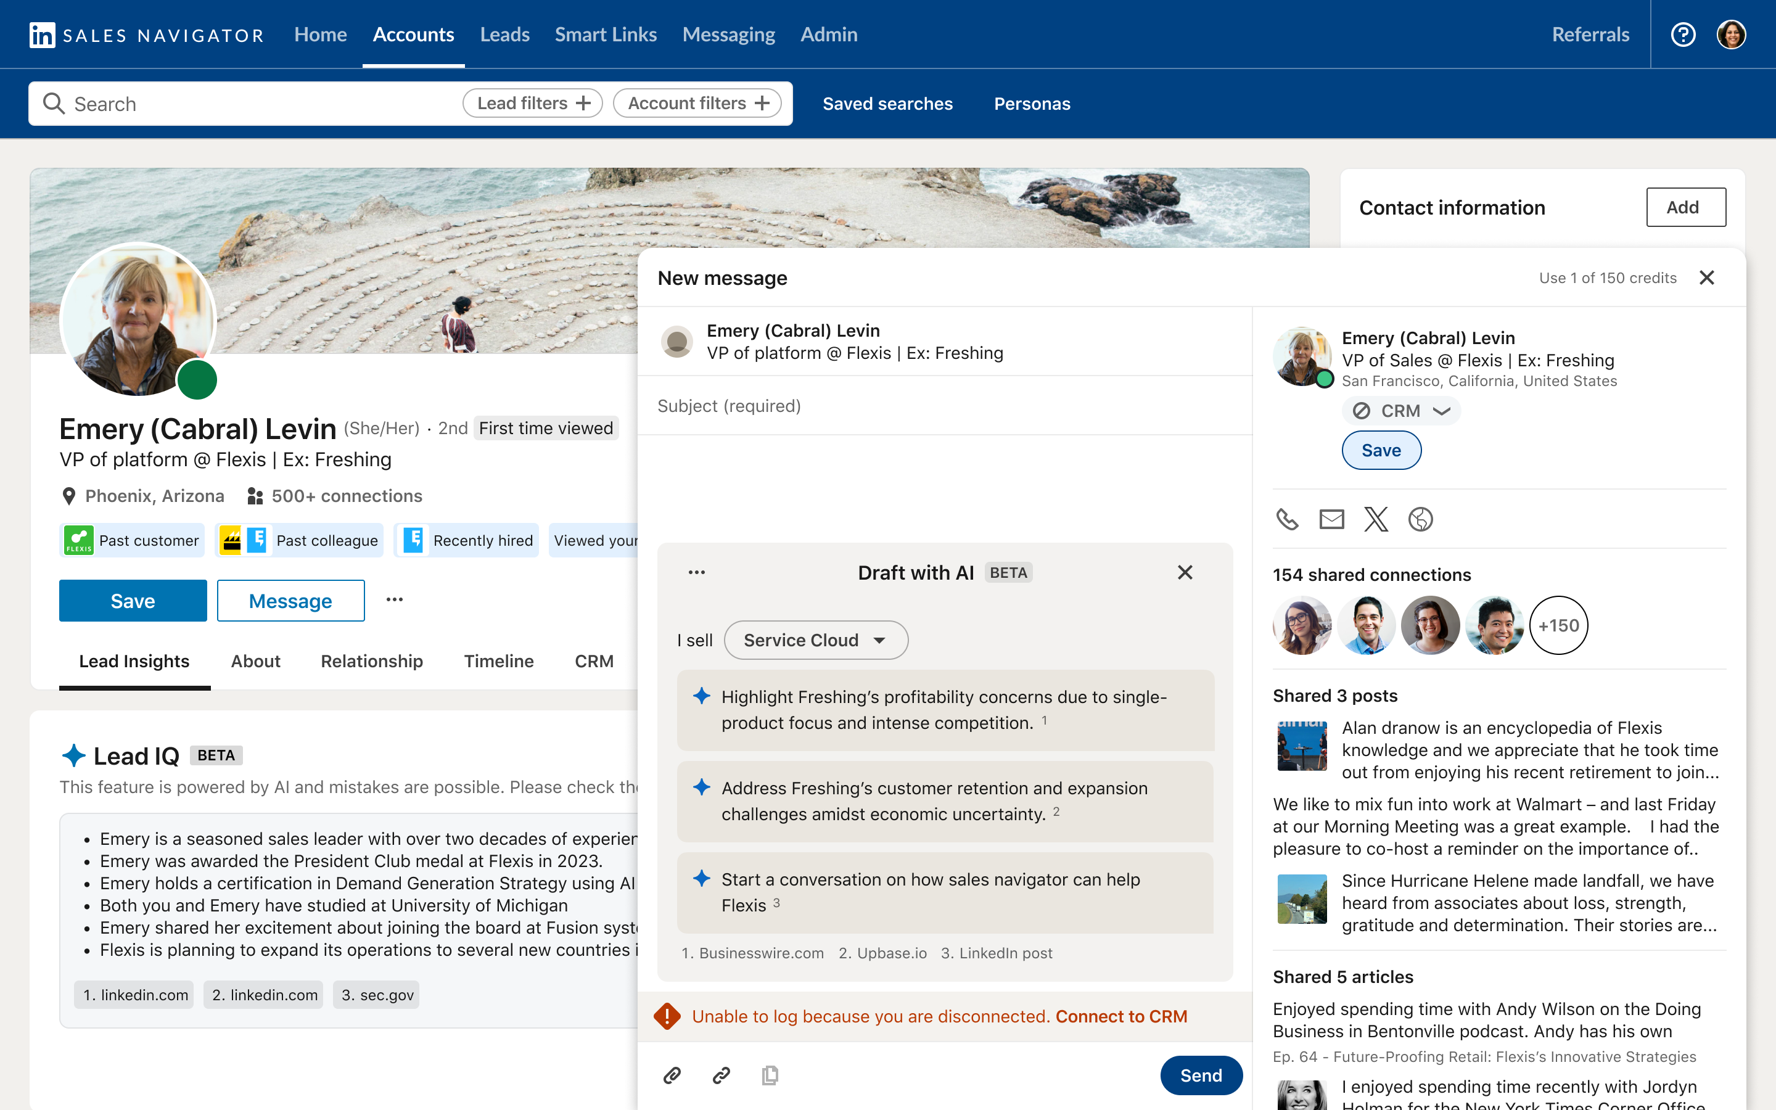Click Save in the message side panel
1776x1110 pixels.
pos(1381,450)
